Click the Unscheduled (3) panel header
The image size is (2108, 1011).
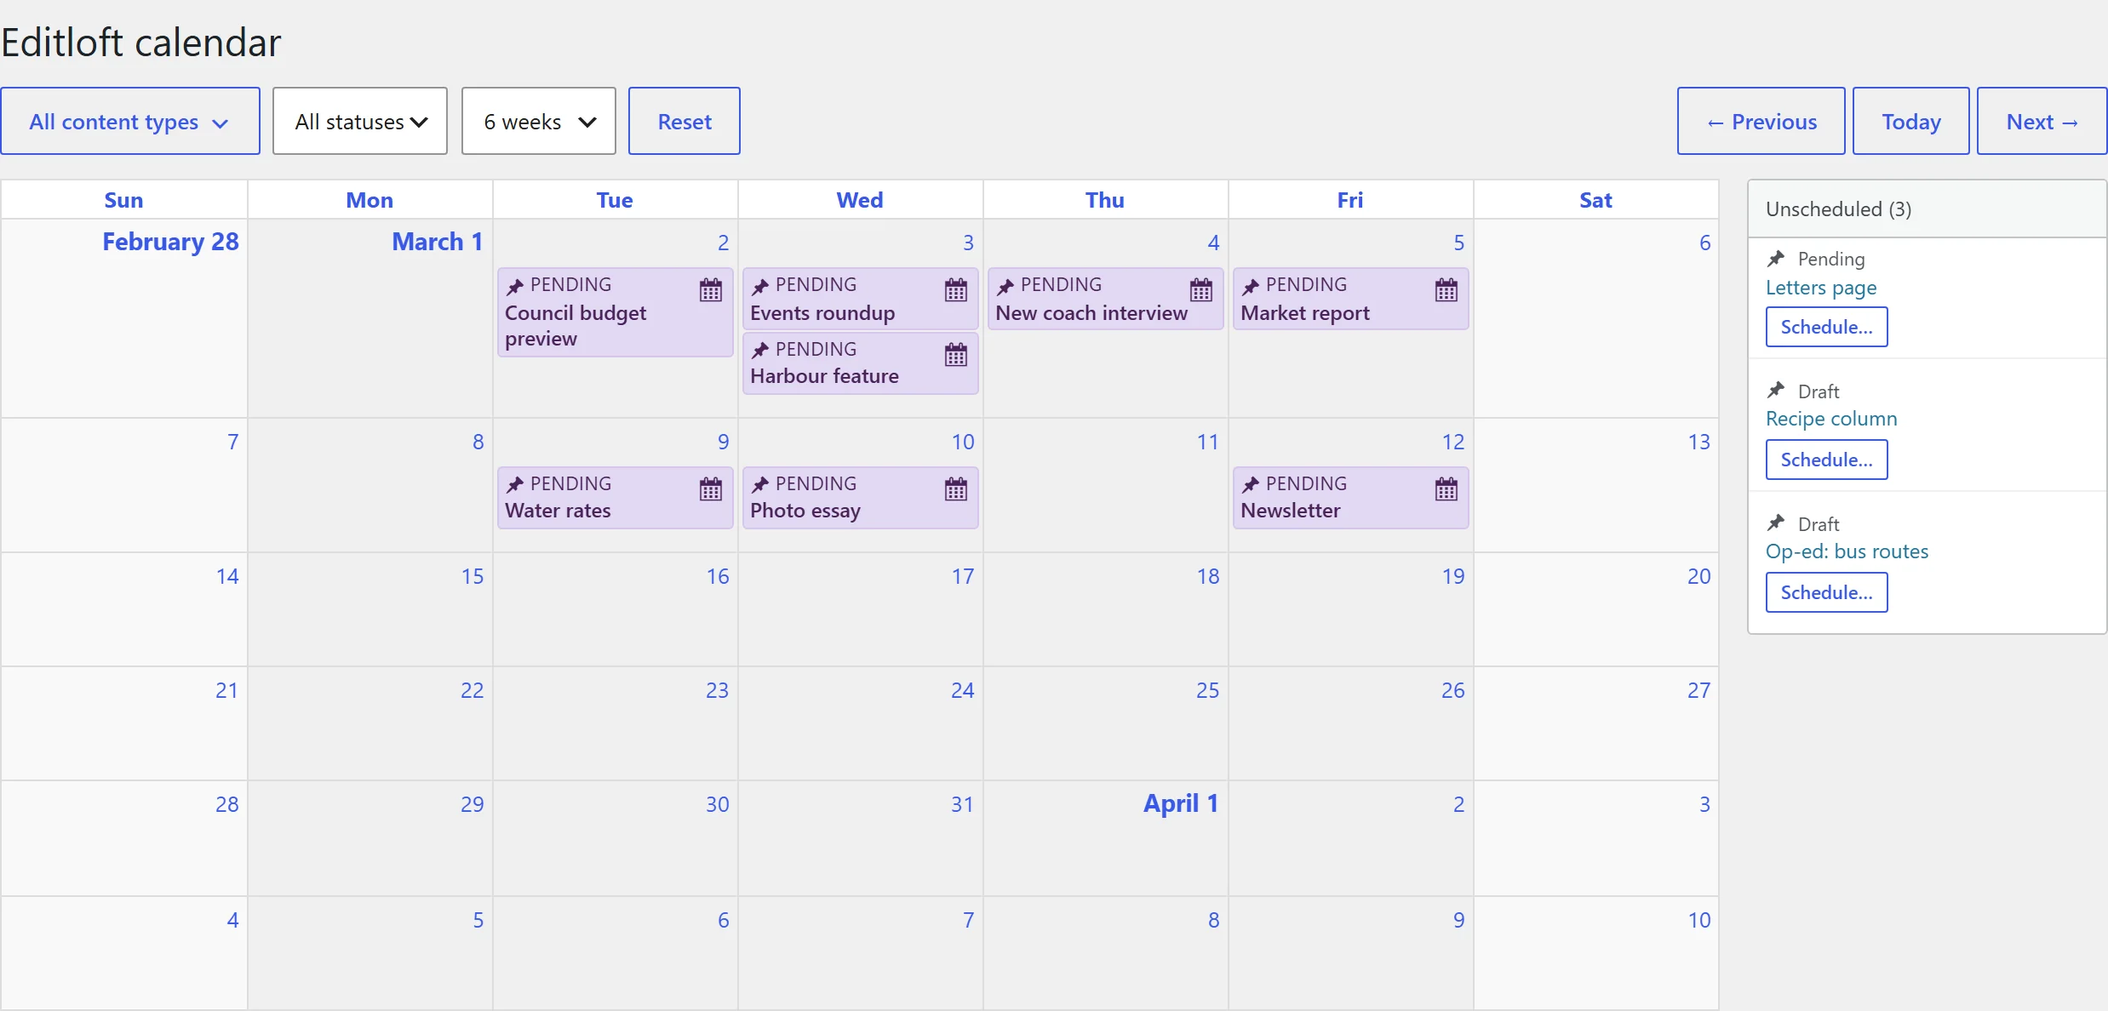(1928, 209)
